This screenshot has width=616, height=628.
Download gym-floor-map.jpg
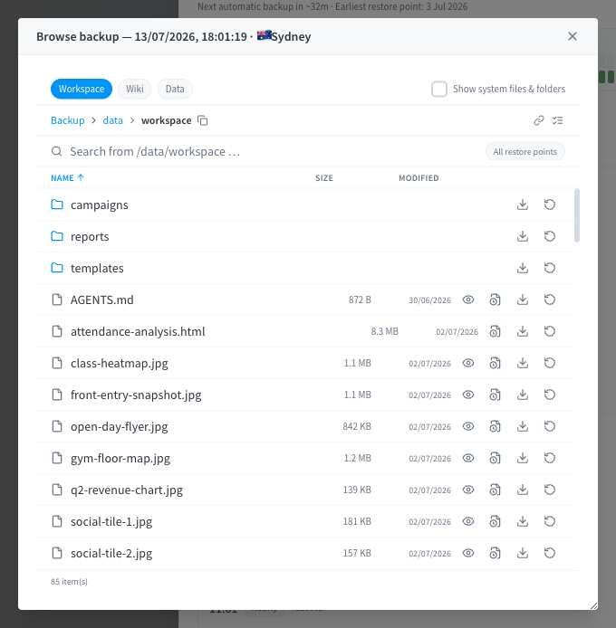tap(522, 458)
